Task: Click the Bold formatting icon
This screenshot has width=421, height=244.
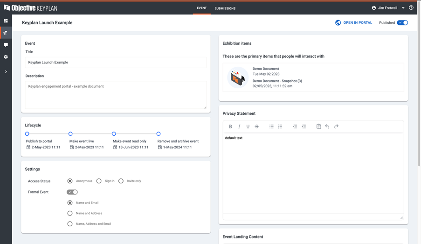Action: coord(230,126)
